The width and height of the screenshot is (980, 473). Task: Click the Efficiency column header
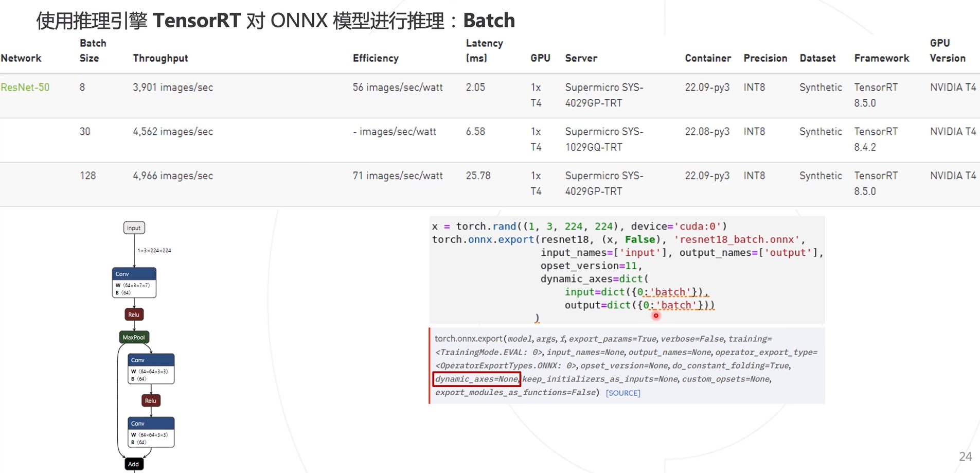(x=376, y=58)
